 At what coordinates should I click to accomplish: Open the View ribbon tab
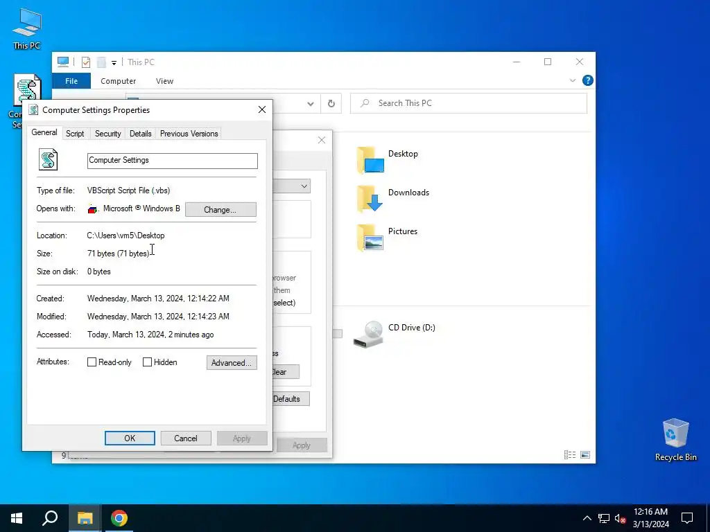click(x=164, y=81)
